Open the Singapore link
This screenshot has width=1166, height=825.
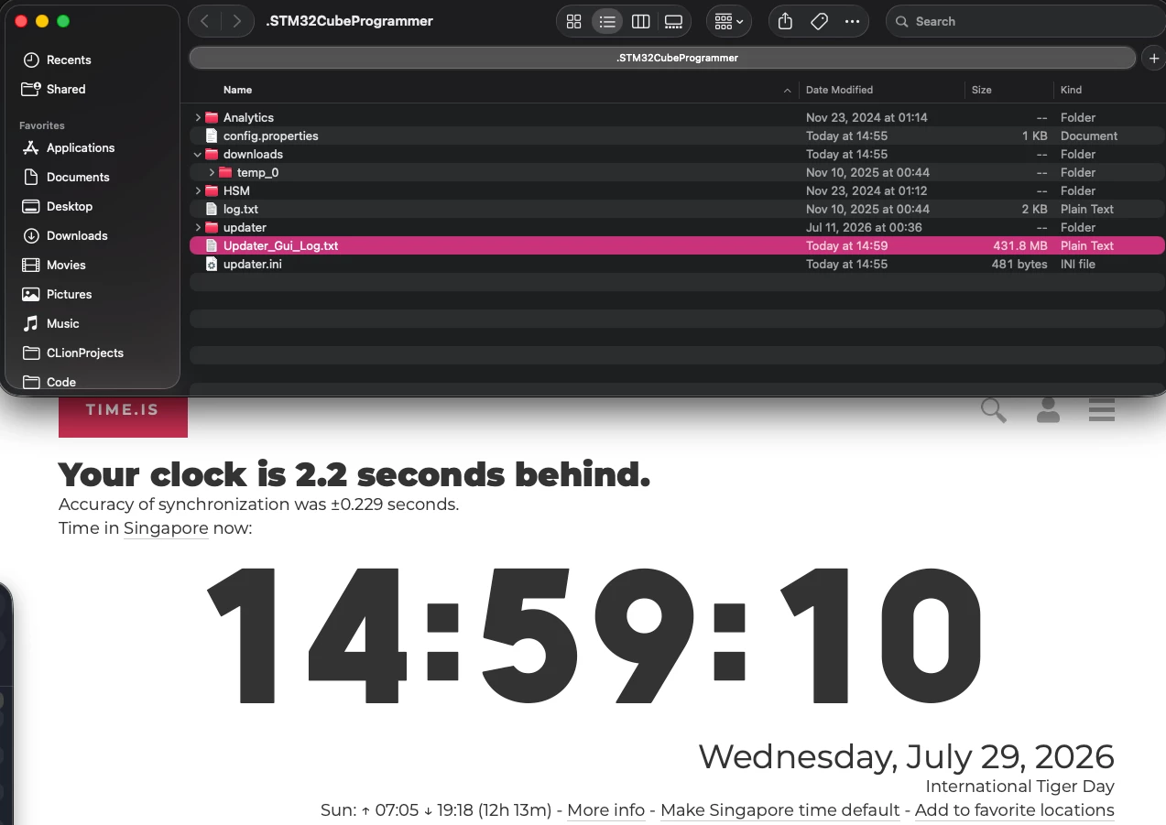tap(166, 528)
